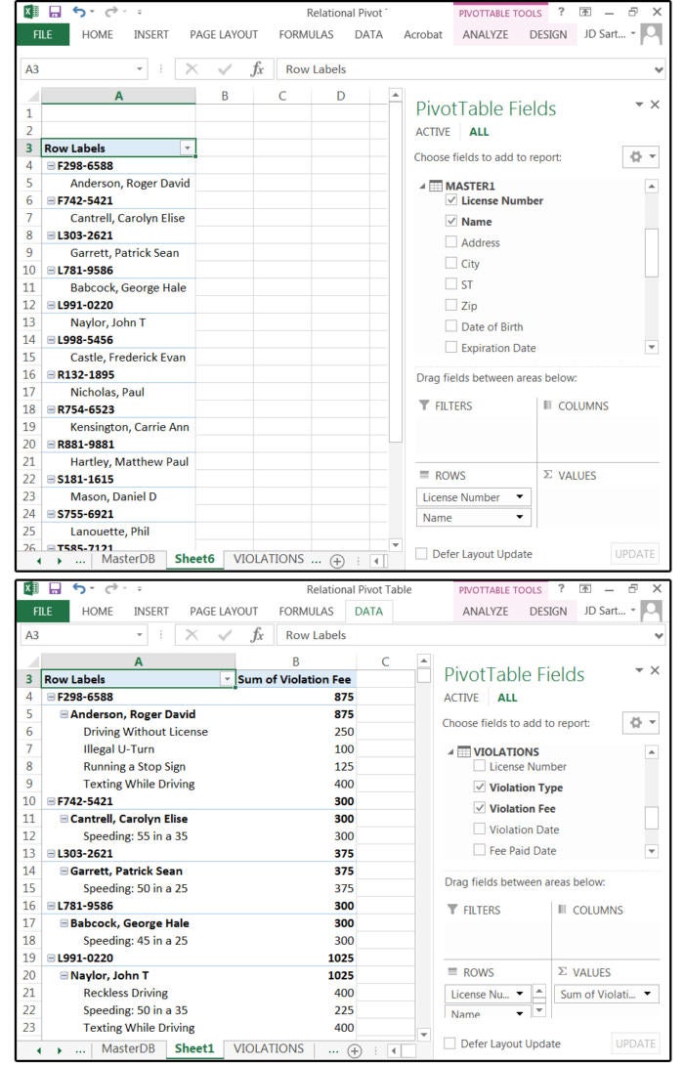Uncheck the Violation Type field

[480, 787]
